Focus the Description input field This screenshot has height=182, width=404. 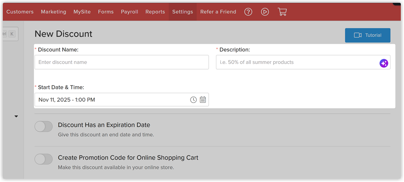pos(303,62)
